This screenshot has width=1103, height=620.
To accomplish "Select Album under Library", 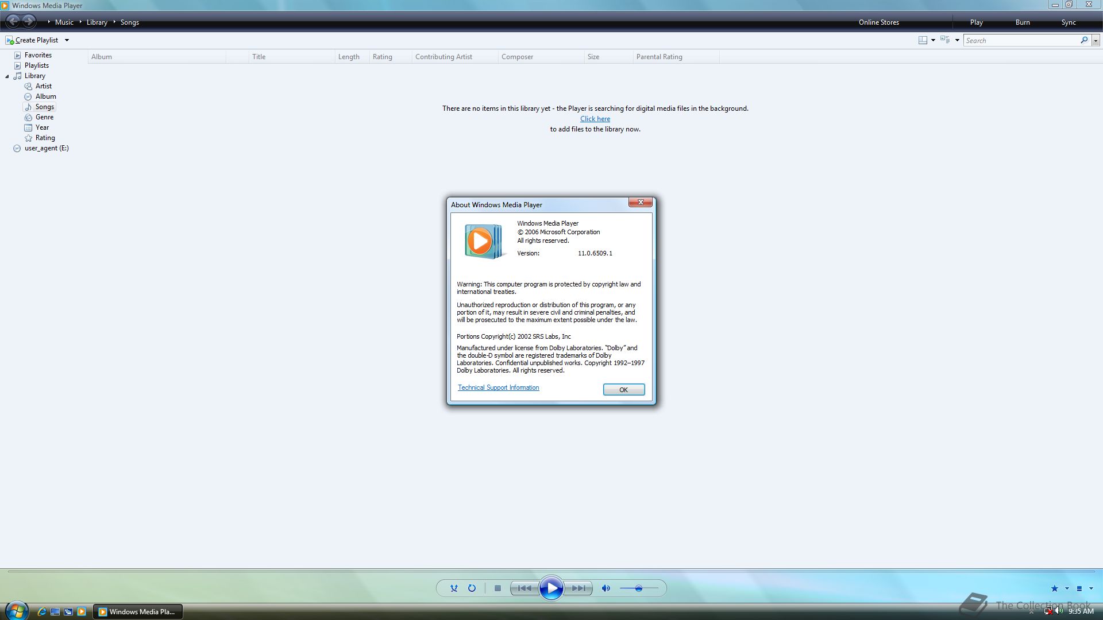I will pos(45,96).
